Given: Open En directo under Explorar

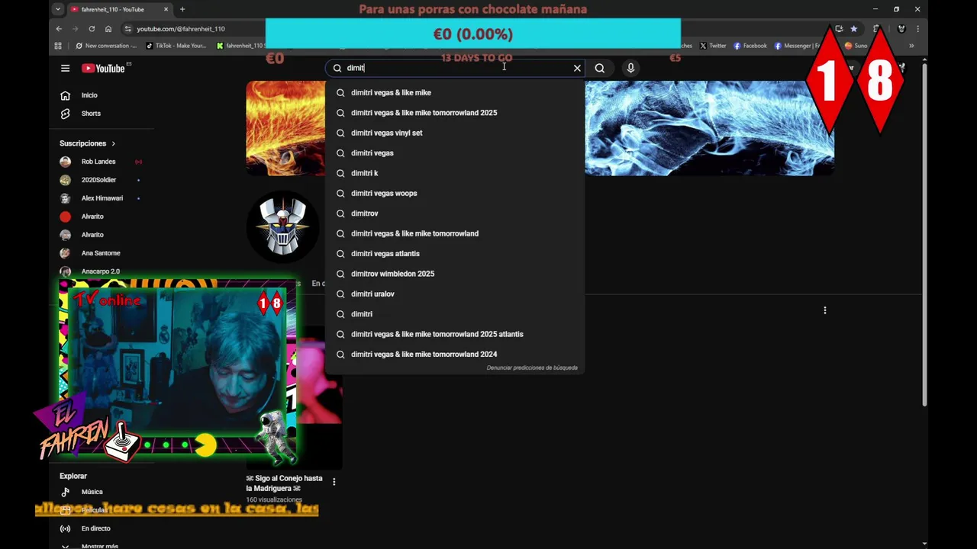Looking at the screenshot, I should pos(95,528).
